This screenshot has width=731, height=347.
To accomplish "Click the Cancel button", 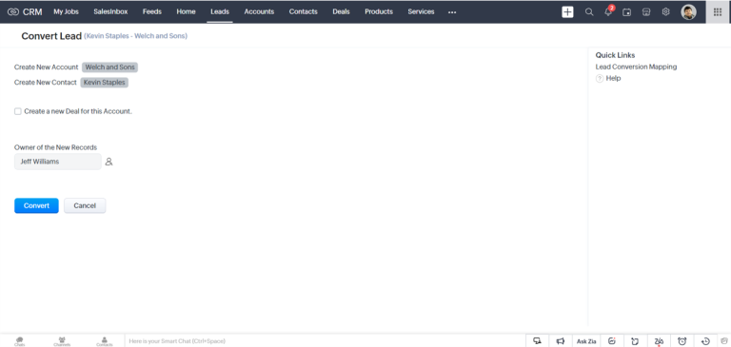I will pyautogui.click(x=85, y=205).
